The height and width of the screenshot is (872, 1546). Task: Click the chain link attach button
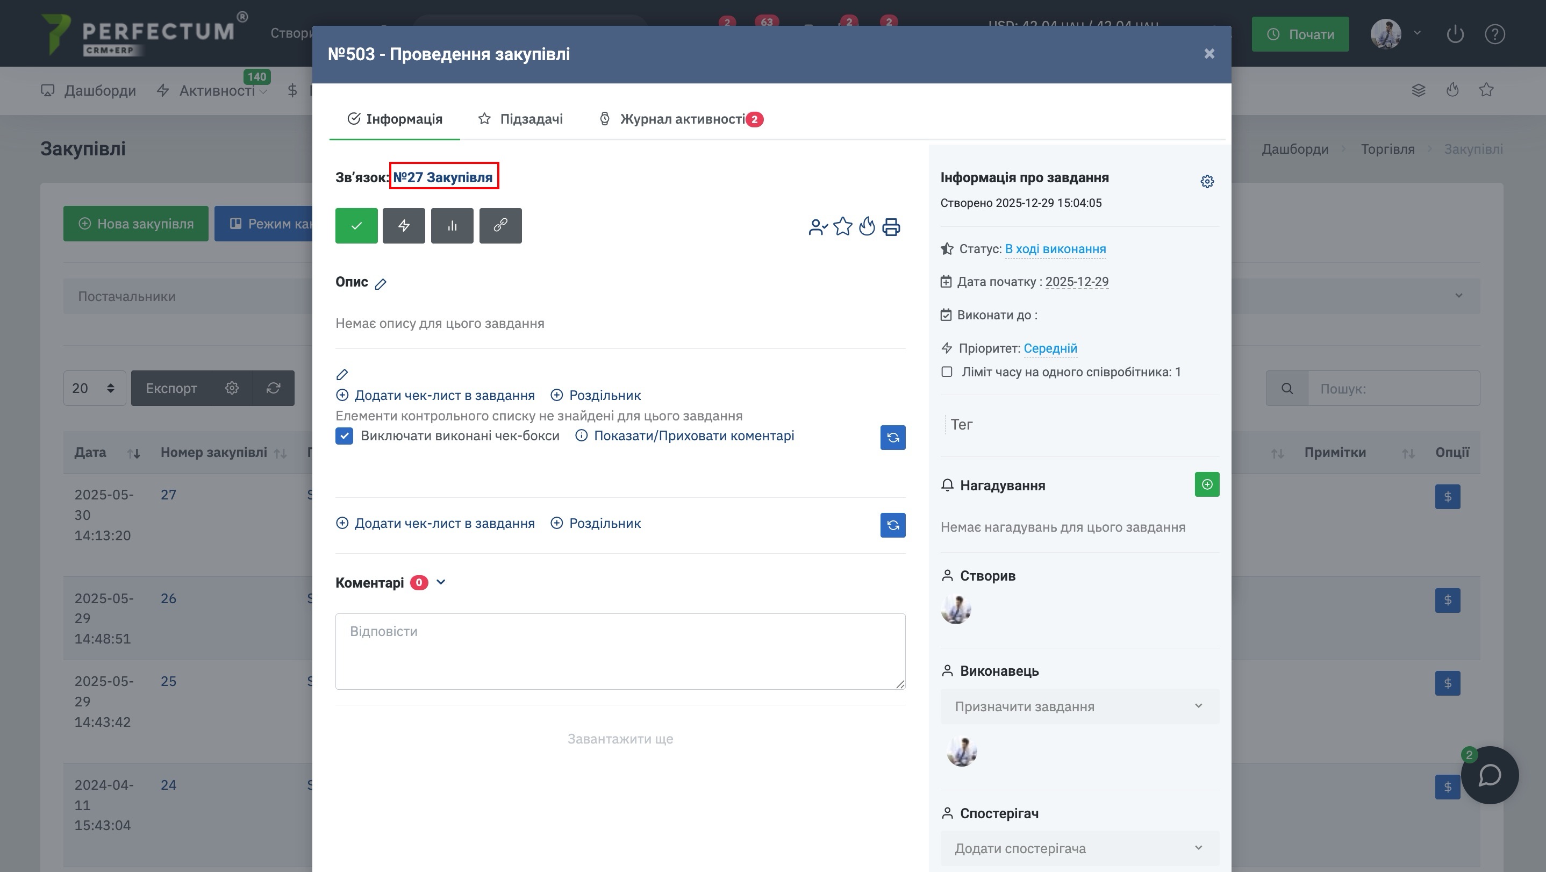point(500,226)
